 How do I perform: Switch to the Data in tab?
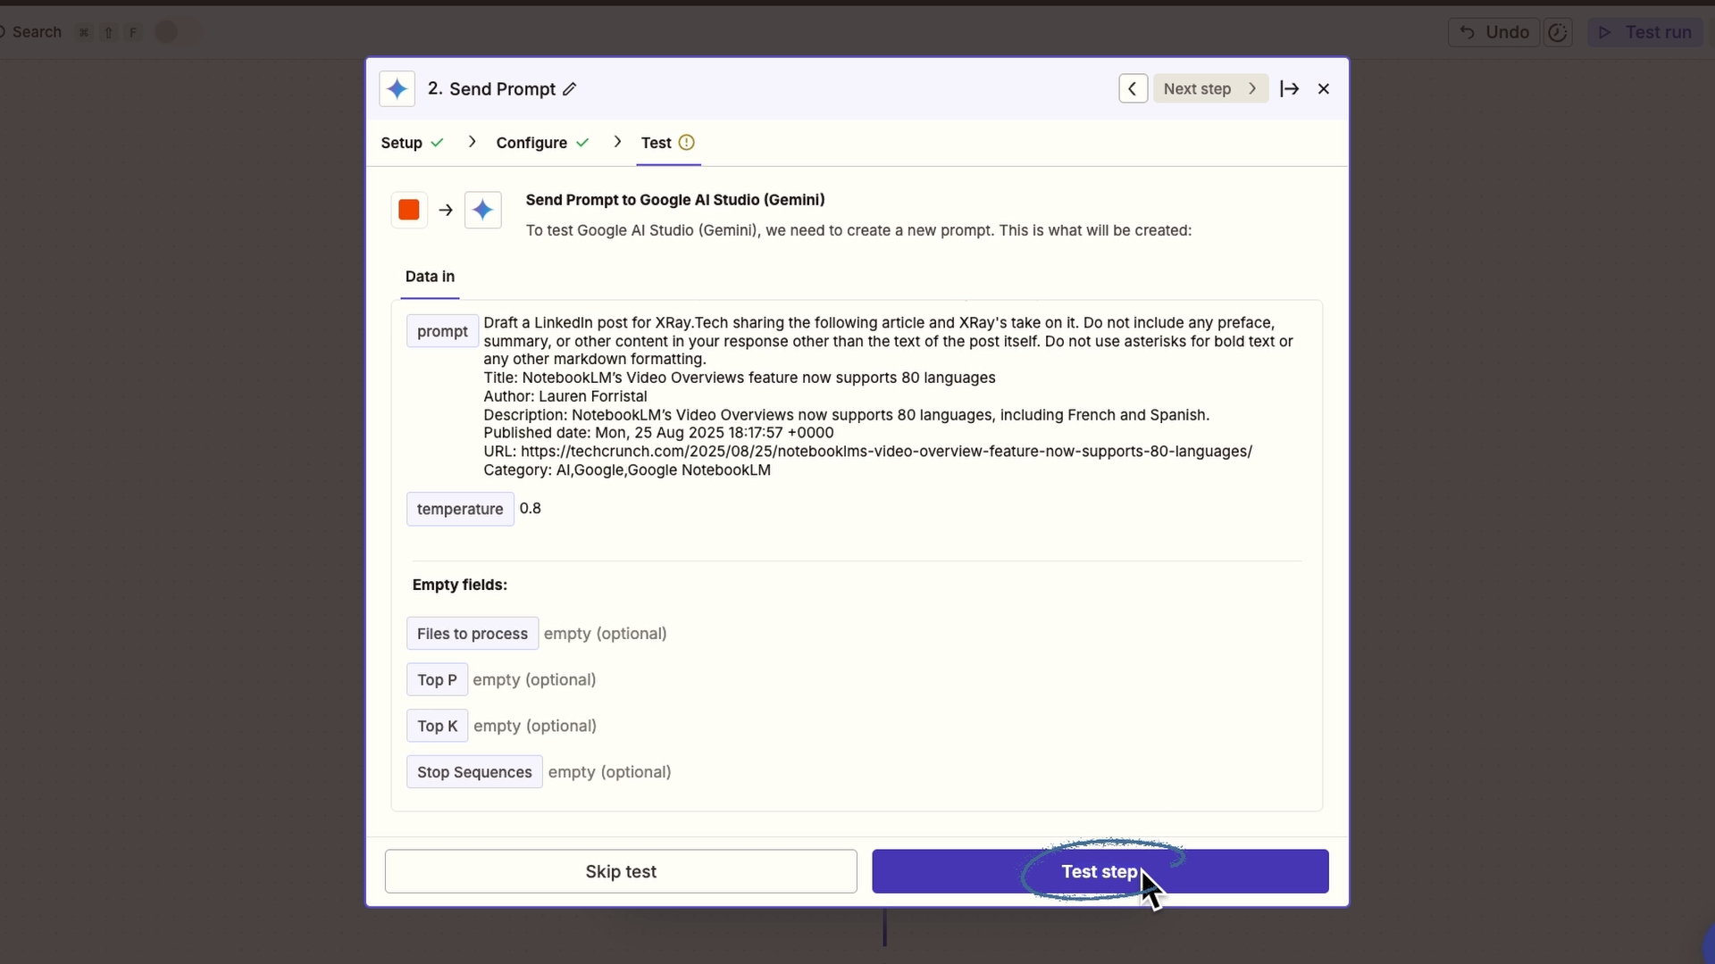429,277
